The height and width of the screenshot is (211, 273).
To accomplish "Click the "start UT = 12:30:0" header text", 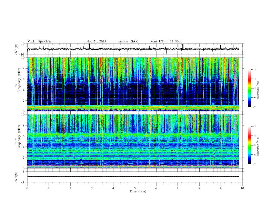I will [x=166, y=41].
